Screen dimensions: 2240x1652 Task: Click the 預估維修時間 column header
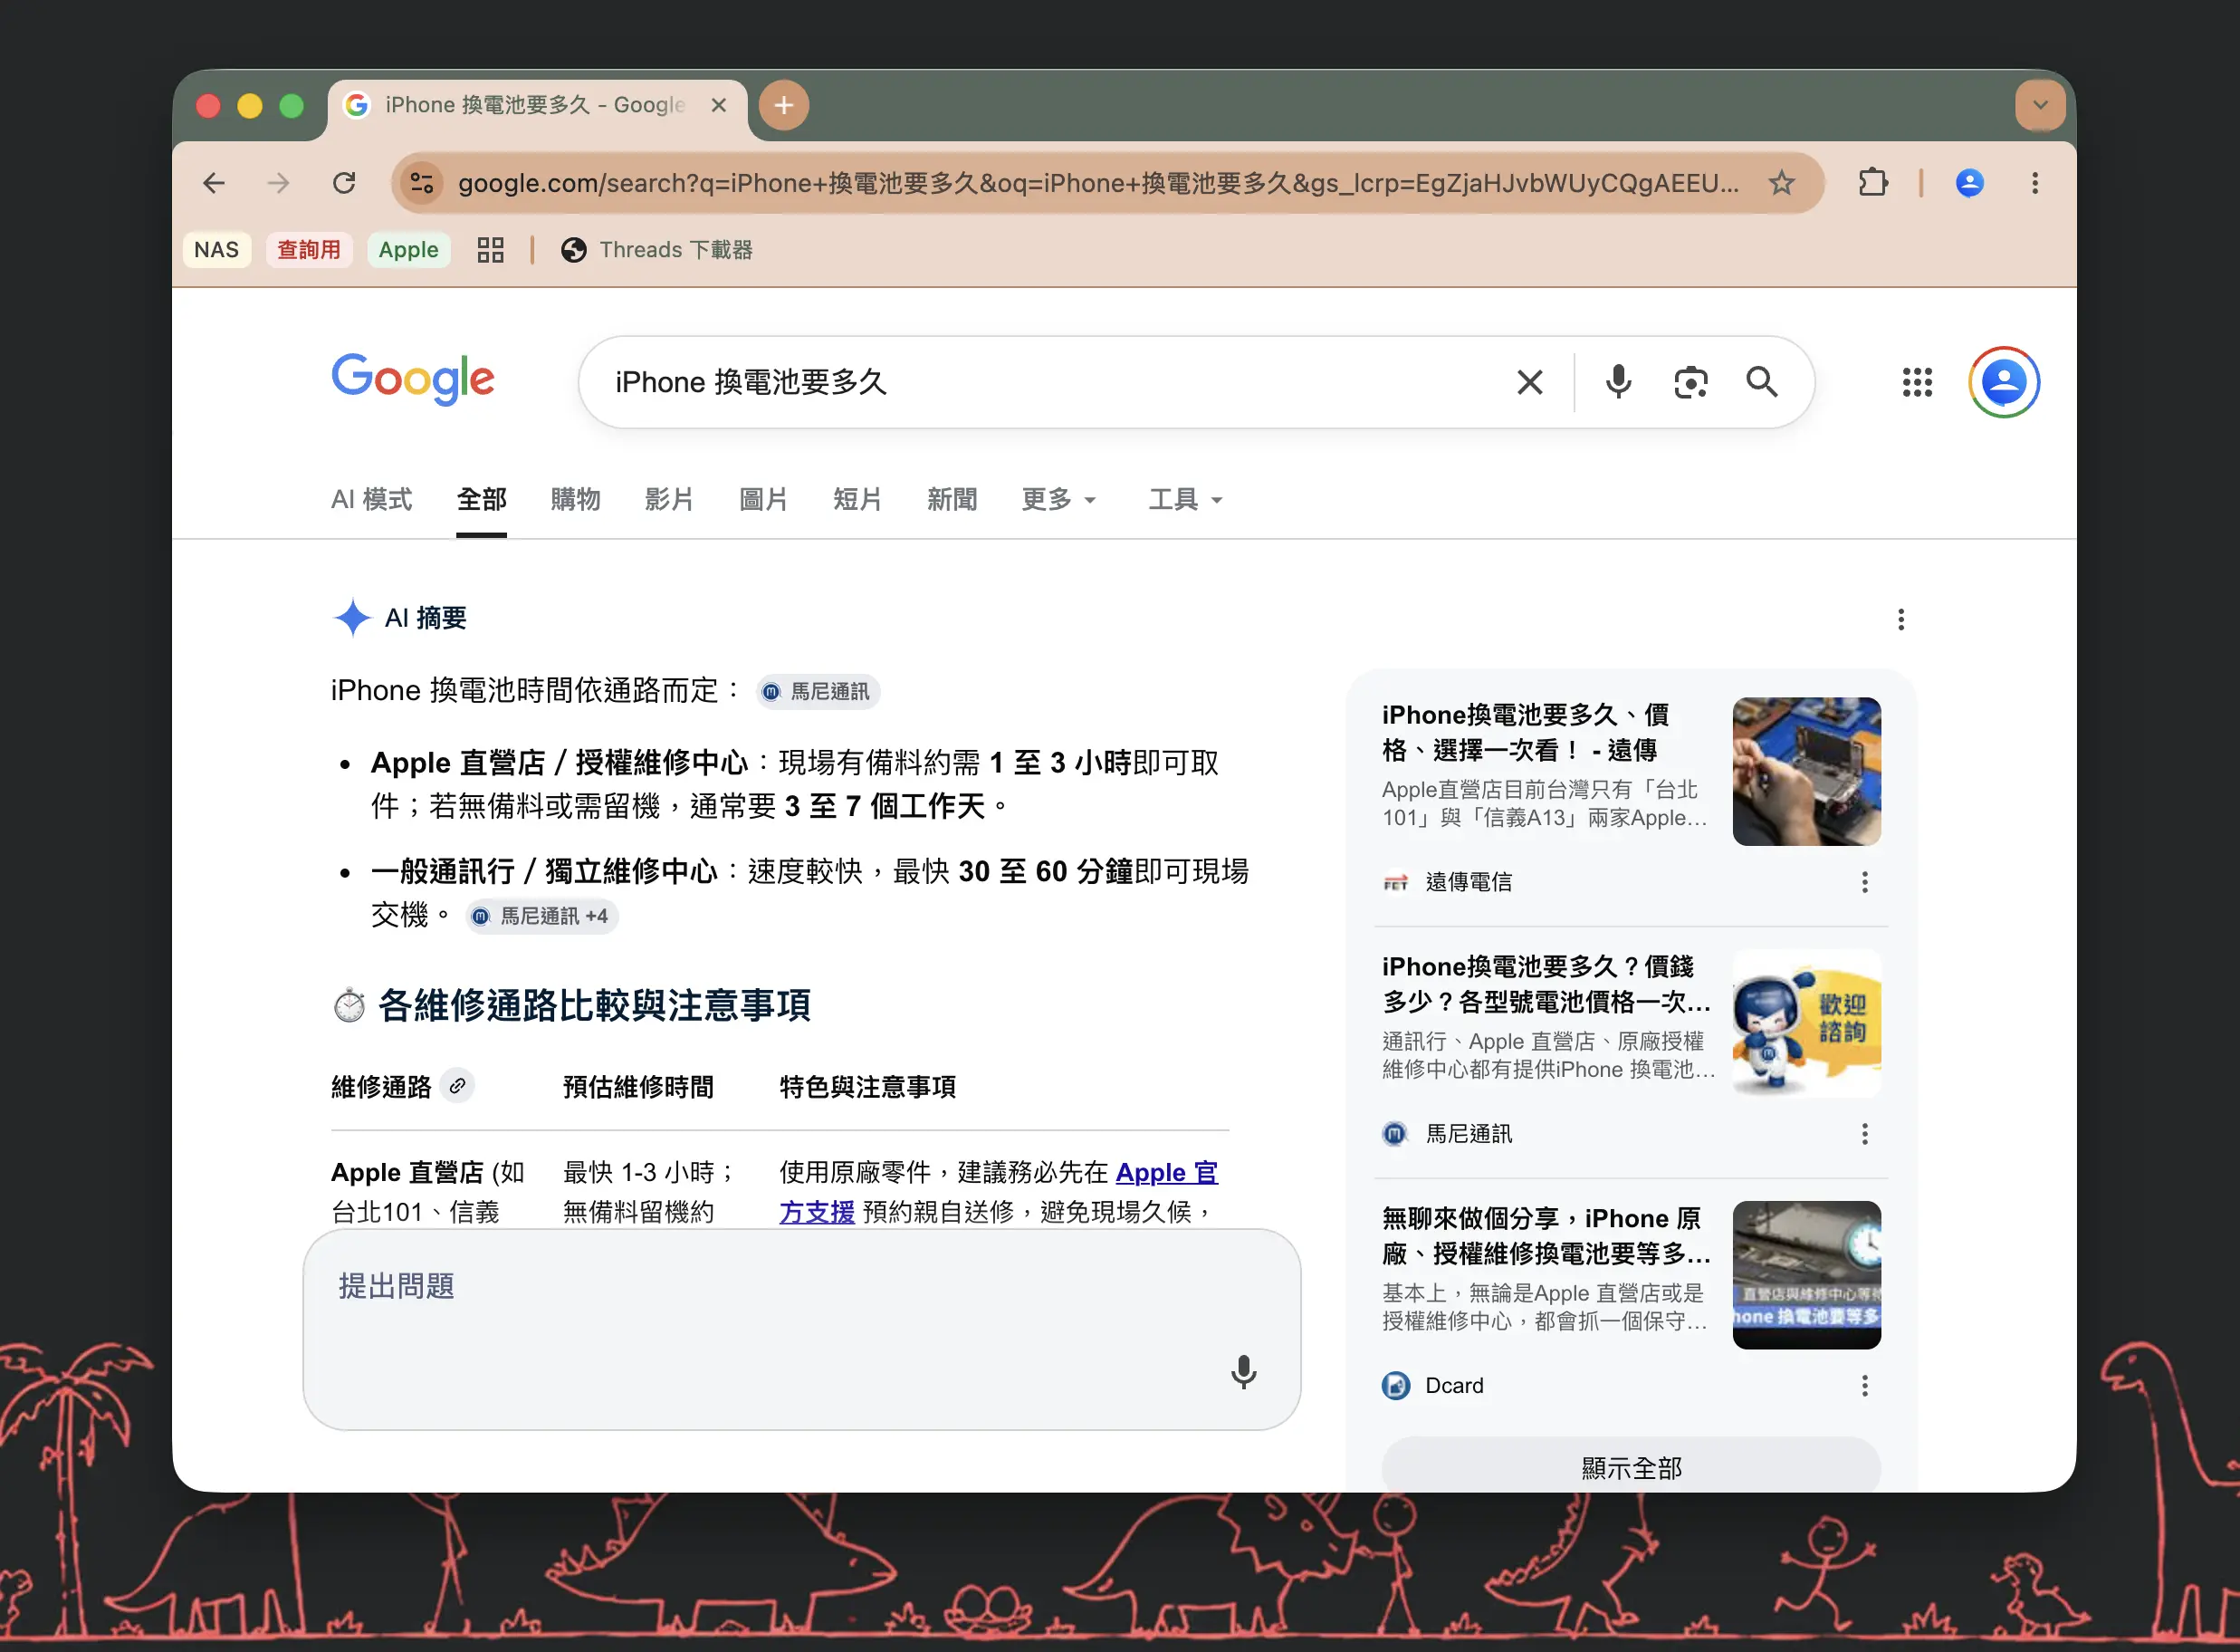pos(638,1087)
